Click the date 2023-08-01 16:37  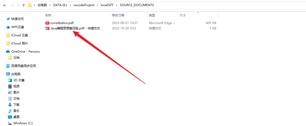point(125,23)
